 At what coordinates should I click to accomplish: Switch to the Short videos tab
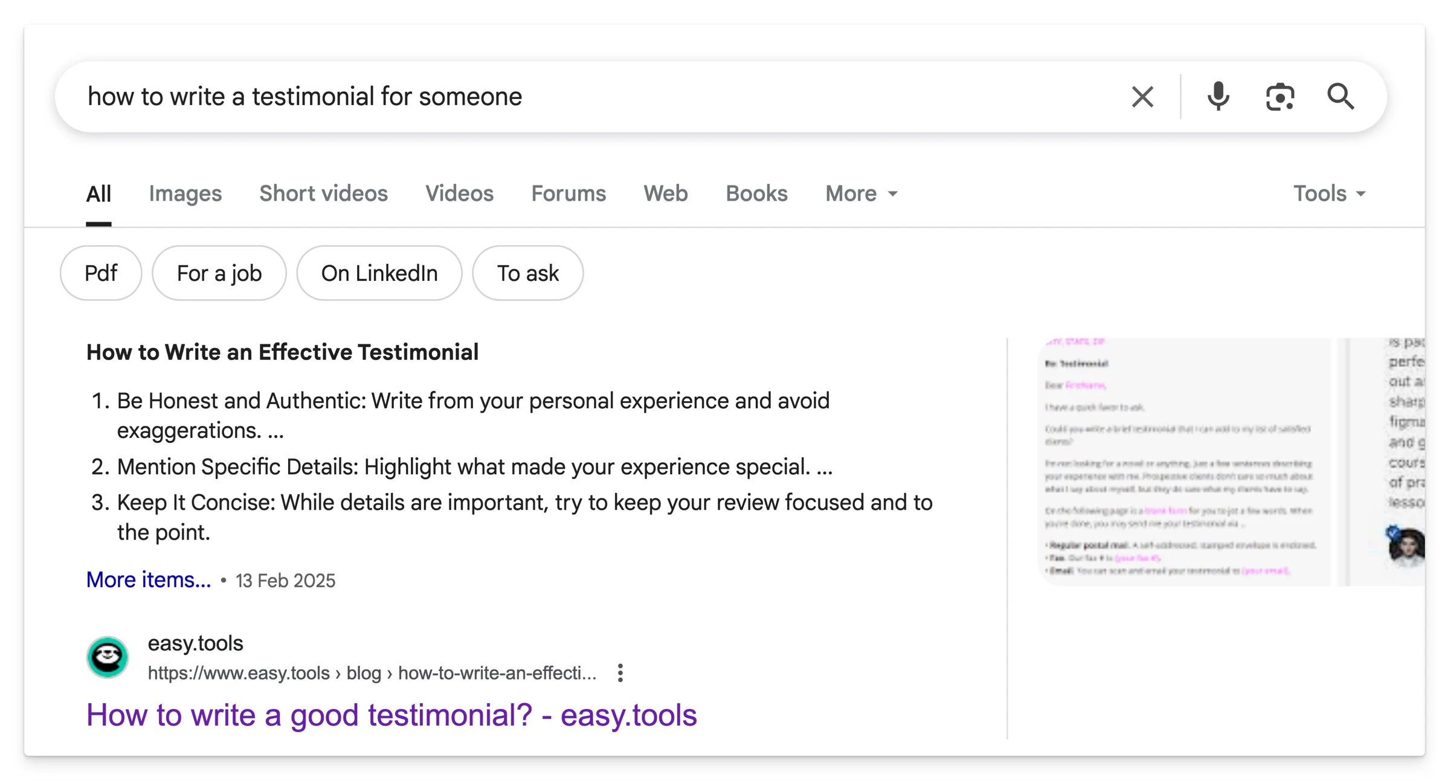pyautogui.click(x=323, y=194)
